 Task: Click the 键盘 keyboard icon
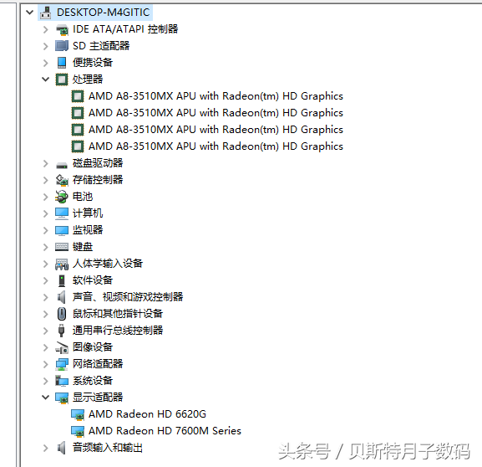[62, 247]
